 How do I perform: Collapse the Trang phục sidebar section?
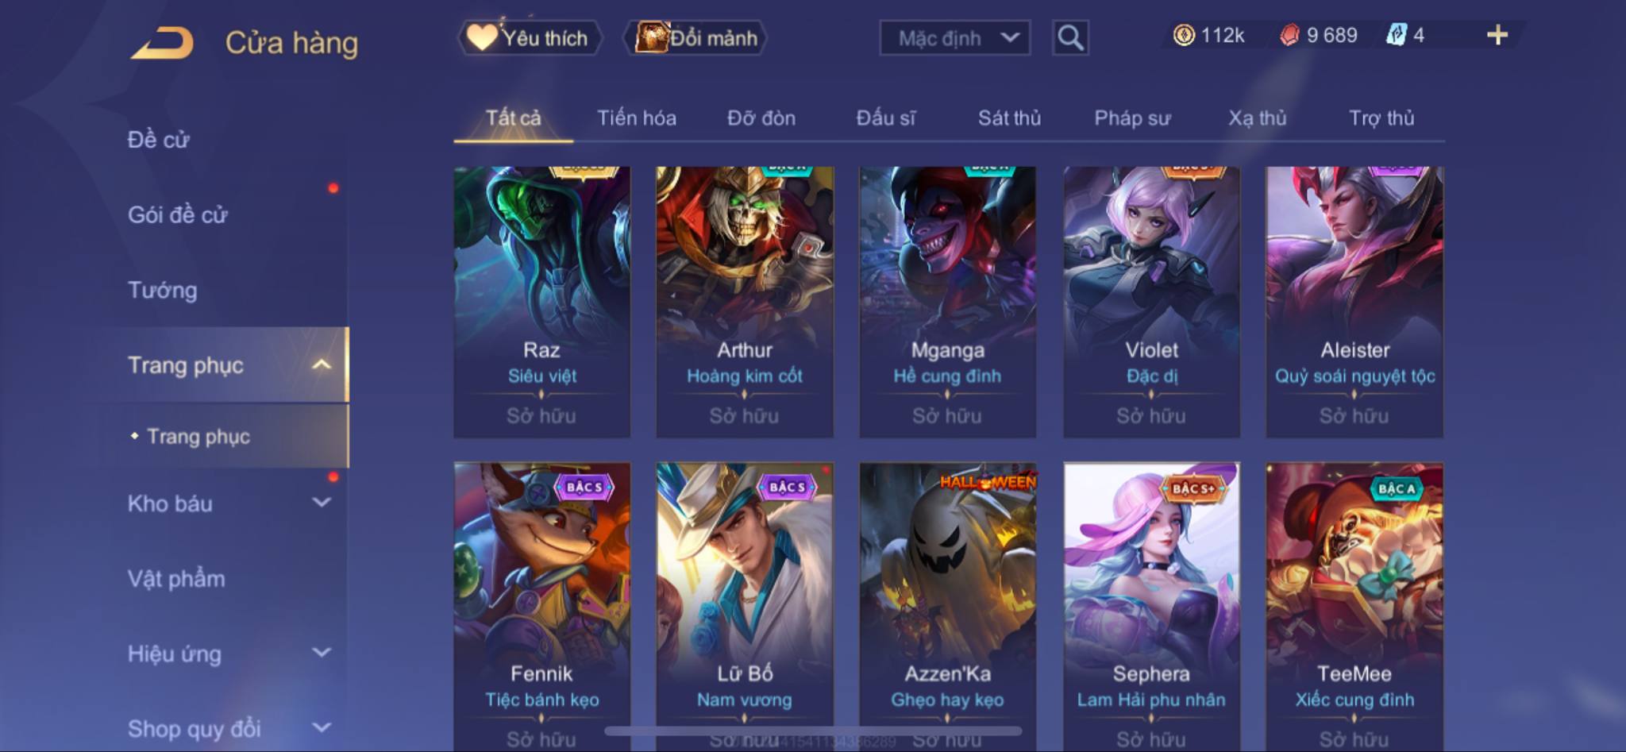coord(322,365)
